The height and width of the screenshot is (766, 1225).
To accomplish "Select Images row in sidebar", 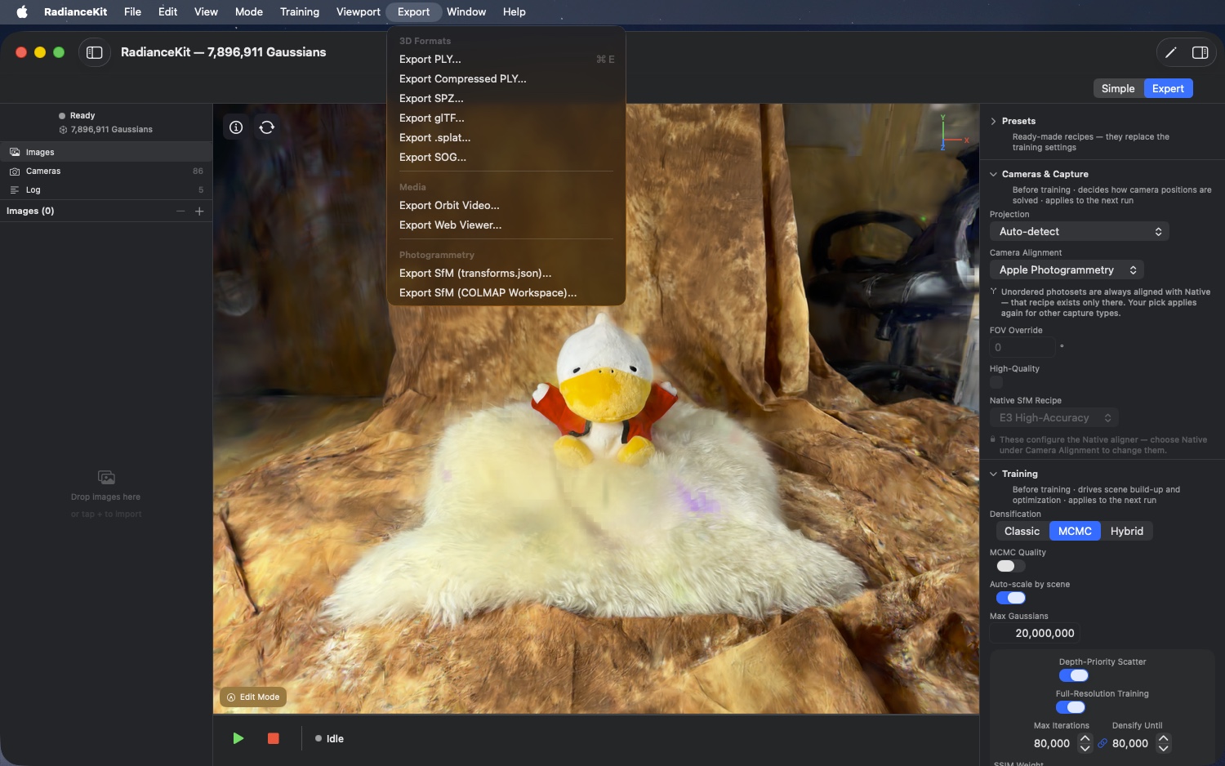I will click(x=106, y=152).
